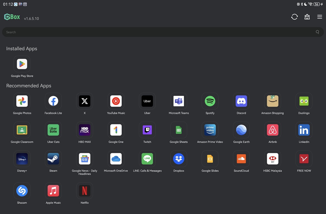Refresh the app list with sync icon

294,17
